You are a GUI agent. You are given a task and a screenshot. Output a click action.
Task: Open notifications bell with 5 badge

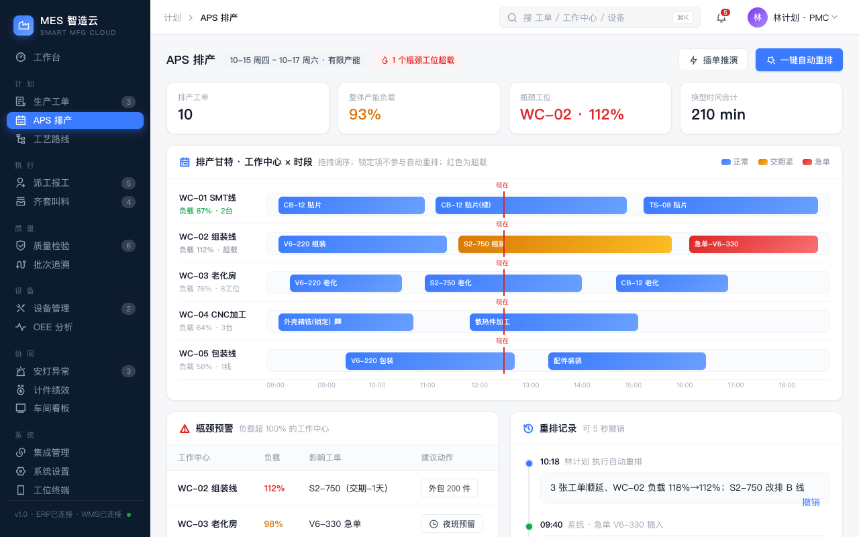click(721, 17)
